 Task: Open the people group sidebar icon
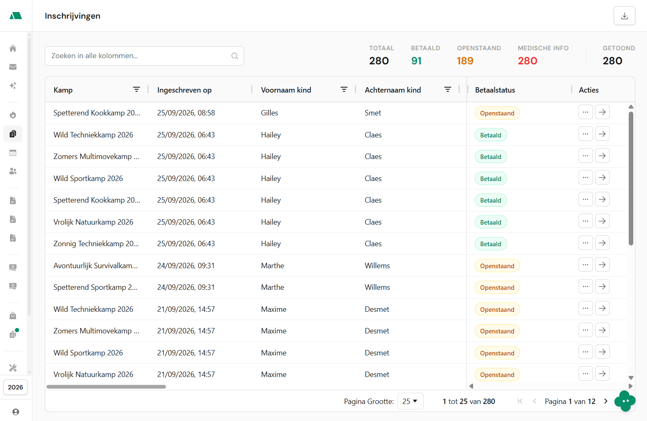point(13,171)
